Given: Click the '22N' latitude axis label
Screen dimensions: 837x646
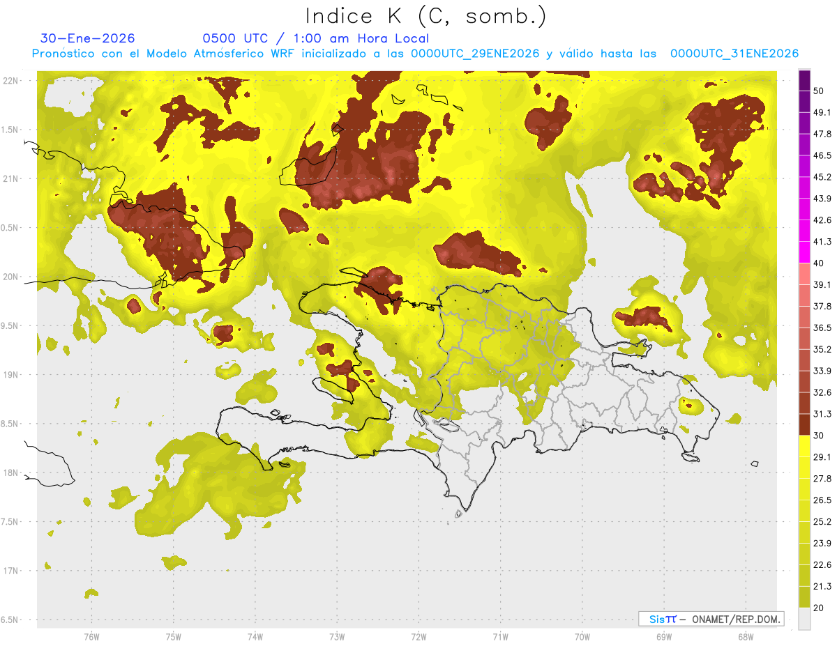Looking at the screenshot, I should point(10,81).
